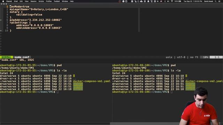The height and width of the screenshot is (125, 223).
Task: Click docker-compose-vm2.yaml in the right pane
Action: pyautogui.click(x=204, y=81)
